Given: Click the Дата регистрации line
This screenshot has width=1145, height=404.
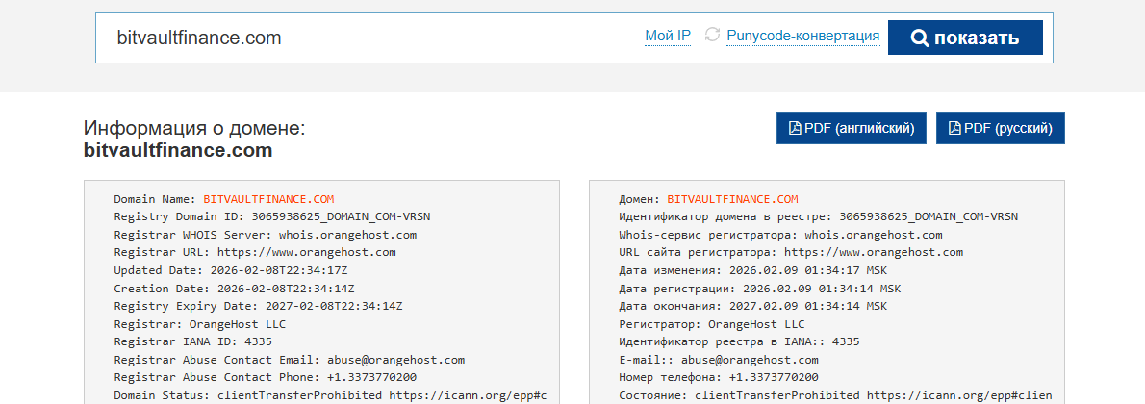Looking at the screenshot, I should click(x=759, y=289).
